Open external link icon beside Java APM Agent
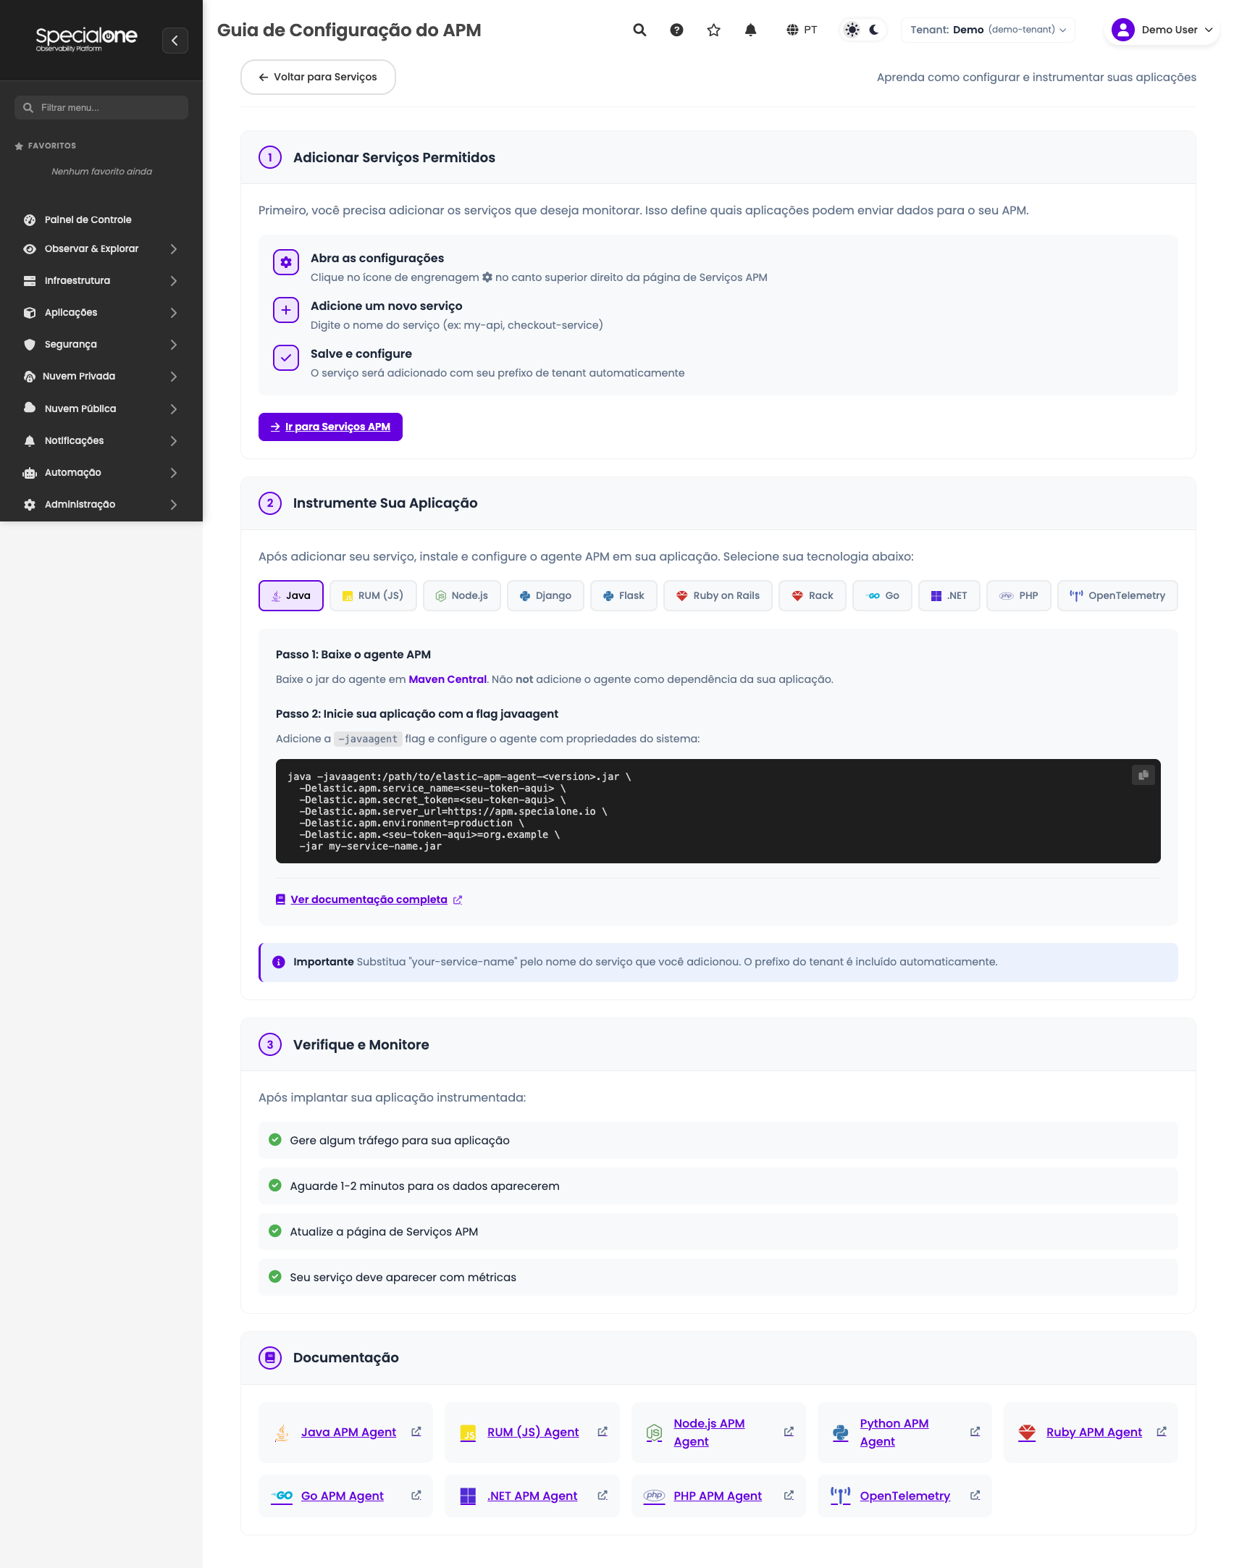This screenshot has width=1234, height=1568. (416, 1432)
